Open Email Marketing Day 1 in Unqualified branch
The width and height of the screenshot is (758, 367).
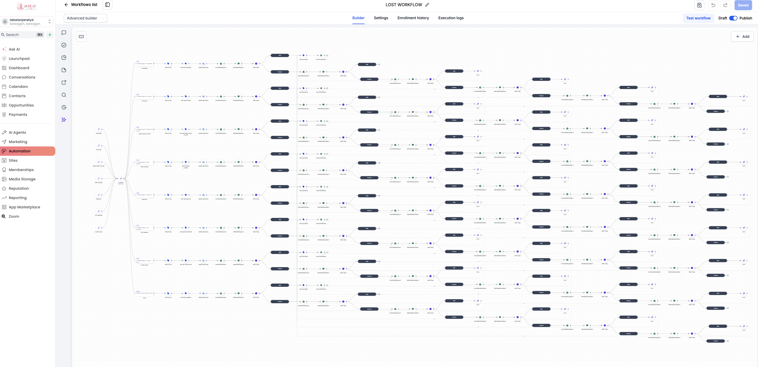click(x=221, y=63)
